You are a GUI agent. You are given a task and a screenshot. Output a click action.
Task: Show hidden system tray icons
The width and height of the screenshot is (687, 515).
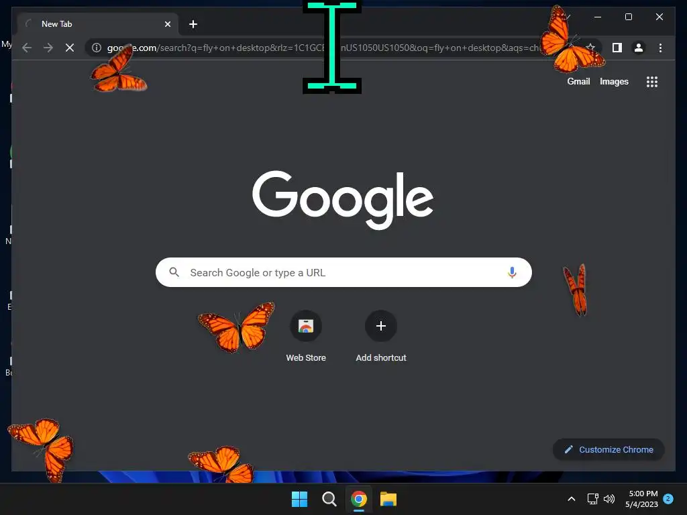[572, 499]
